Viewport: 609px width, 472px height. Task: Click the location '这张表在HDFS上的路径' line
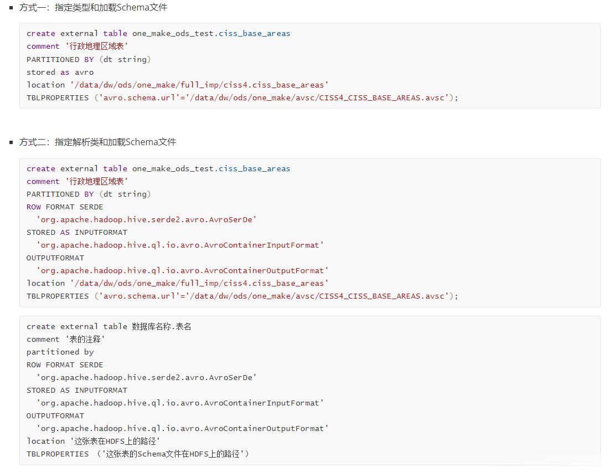pos(93,442)
